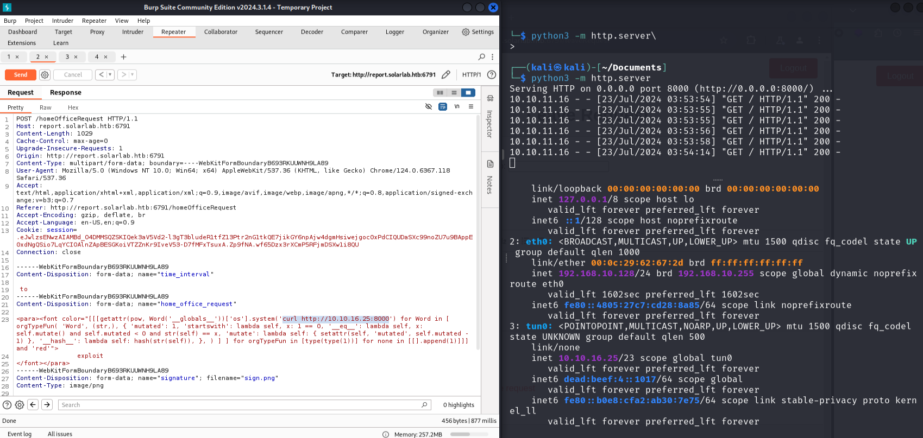Toggle line wrapping in request editor
This screenshot has width=923, height=438.
pos(443,107)
